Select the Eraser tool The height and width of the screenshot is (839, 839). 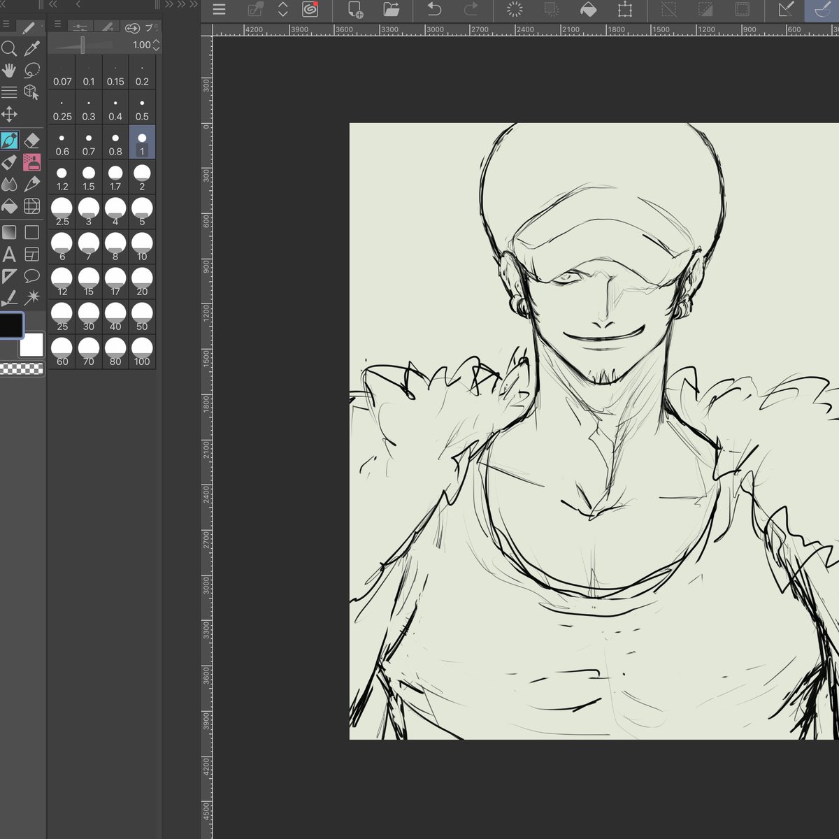click(31, 141)
